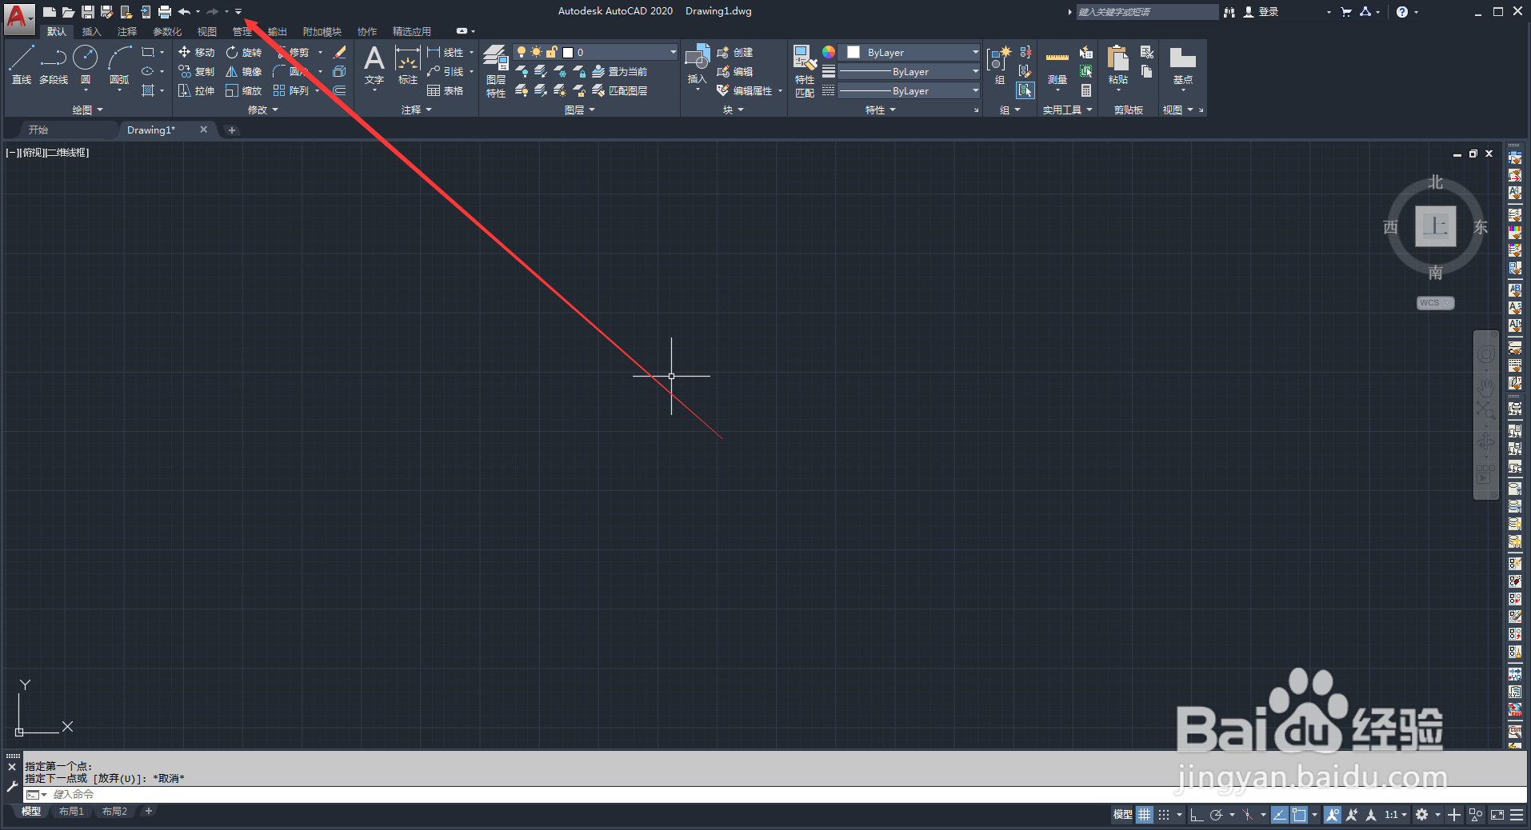Image resolution: width=1531 pixels, height=830 pixels.
Task: Switch to the 开始 file tab
Action: click(x=38, y=130)
